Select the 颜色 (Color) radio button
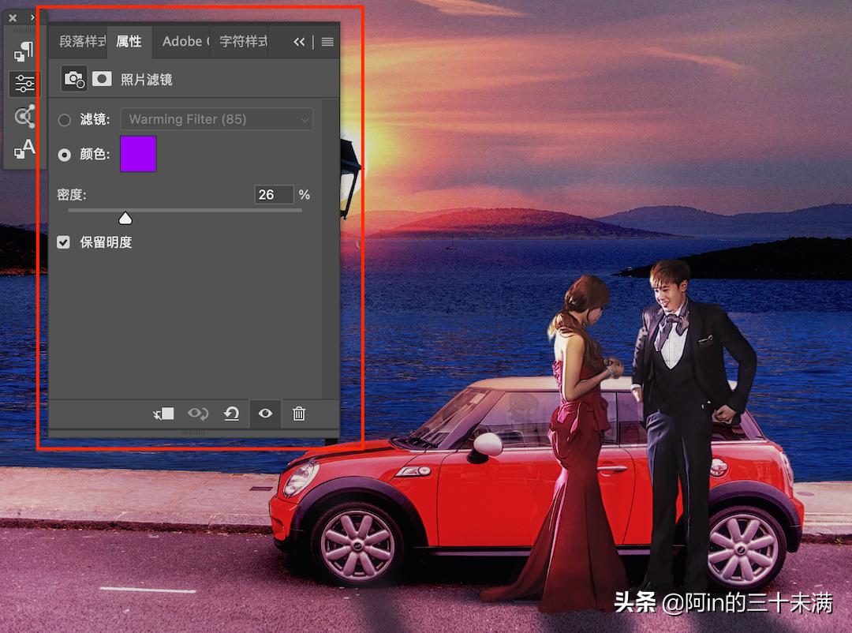The width and height of the screenshot is (852, 633). (x=65, y=155)
